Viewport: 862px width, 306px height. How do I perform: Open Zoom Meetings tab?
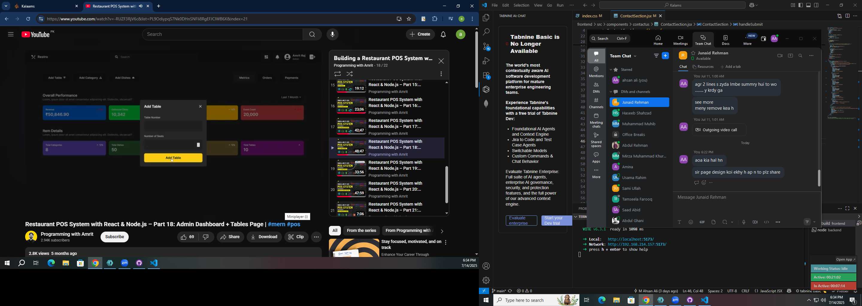click(x=680, y=40)
